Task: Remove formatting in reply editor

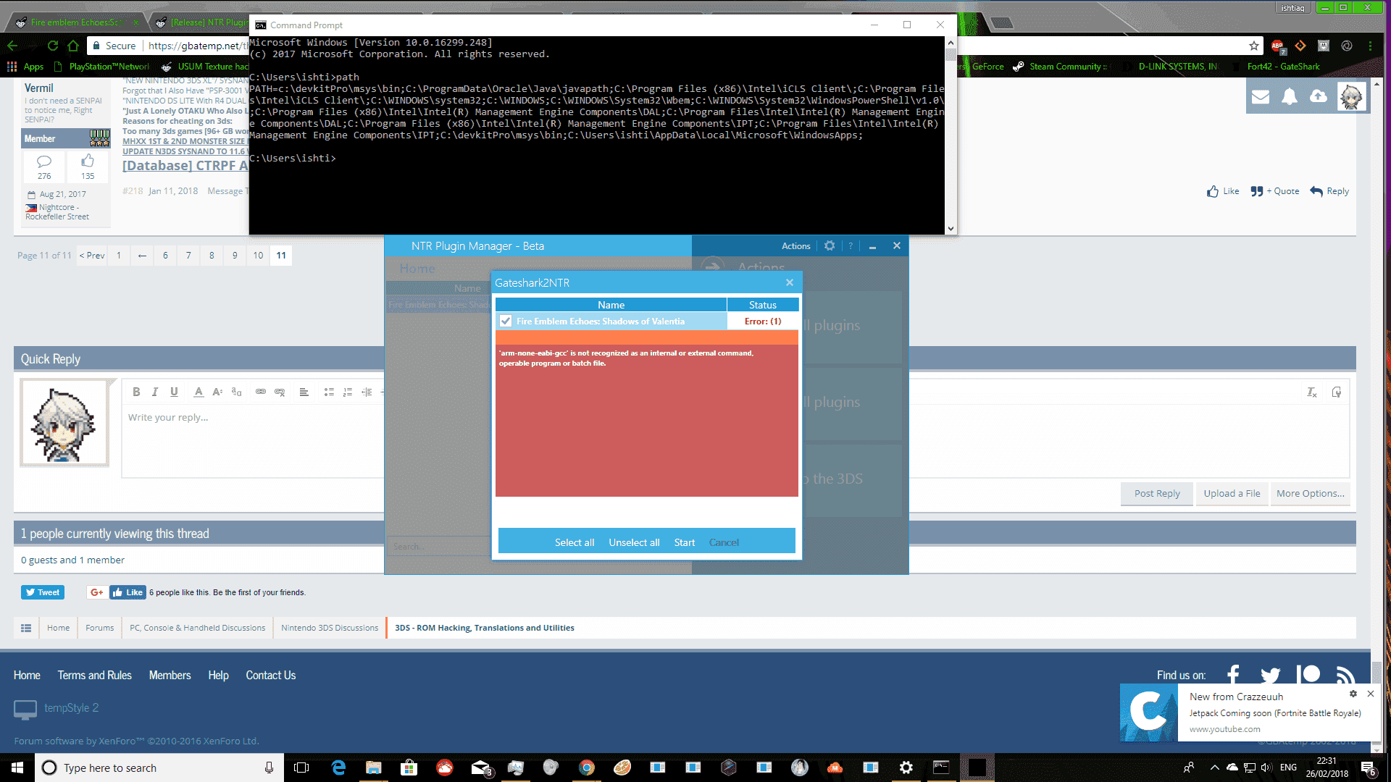Action: click(1312, 392)
